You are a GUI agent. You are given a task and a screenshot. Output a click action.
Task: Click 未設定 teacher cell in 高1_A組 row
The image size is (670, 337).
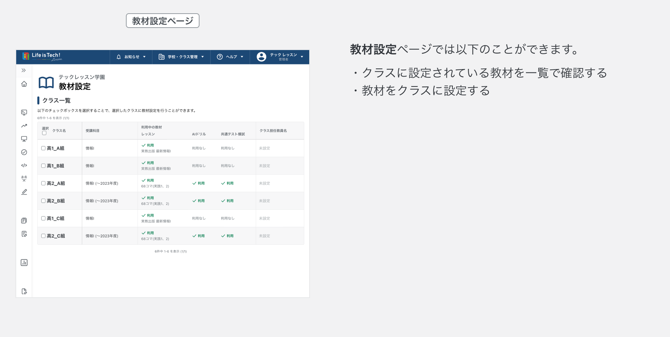264,148
